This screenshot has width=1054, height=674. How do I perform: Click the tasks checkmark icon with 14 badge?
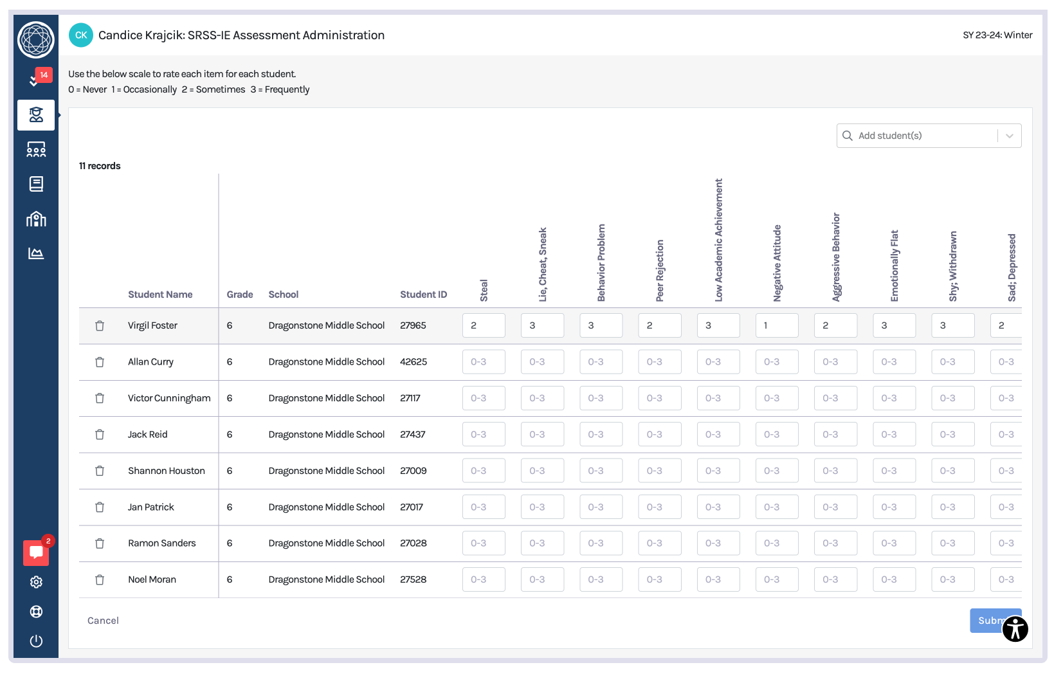pyautogui.click(x=35, y=80)
